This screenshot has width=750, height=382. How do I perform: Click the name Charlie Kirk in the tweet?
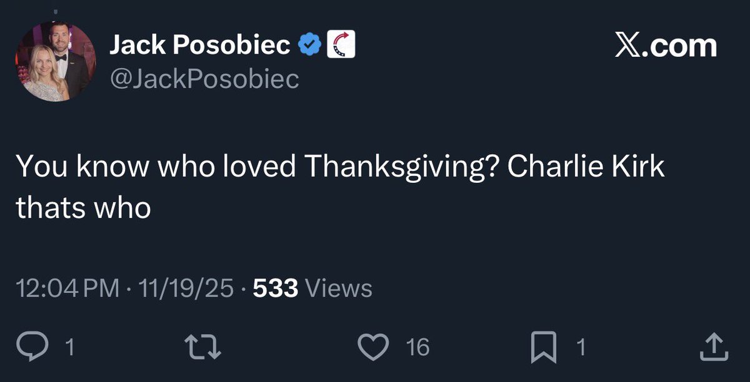coord(586,167)
